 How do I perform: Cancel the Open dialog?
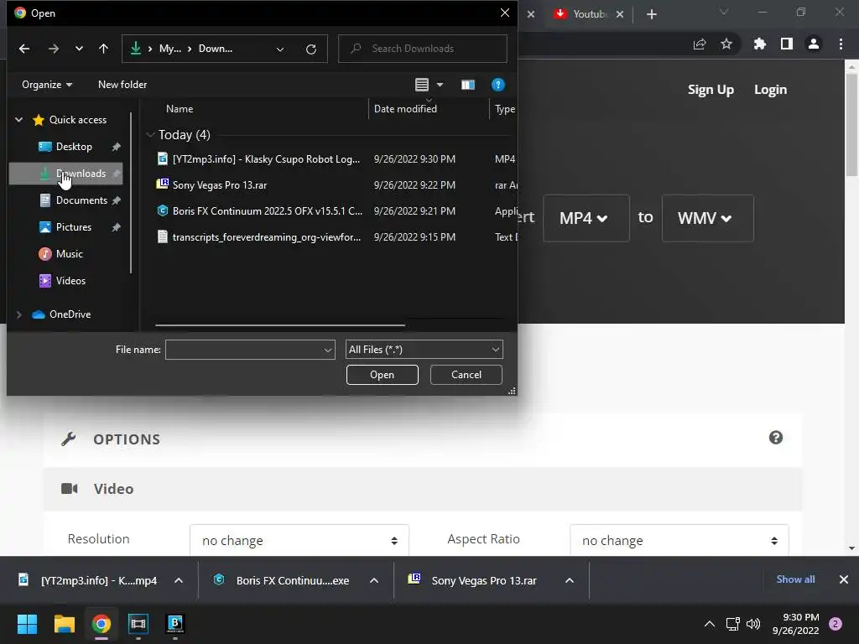(466, 375)
